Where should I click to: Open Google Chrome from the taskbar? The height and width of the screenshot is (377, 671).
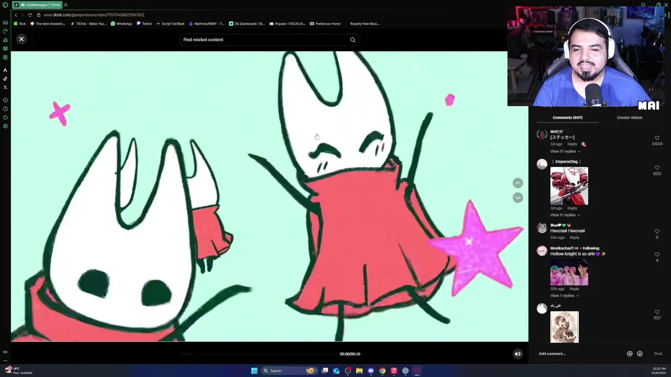(x=382, y=371)
